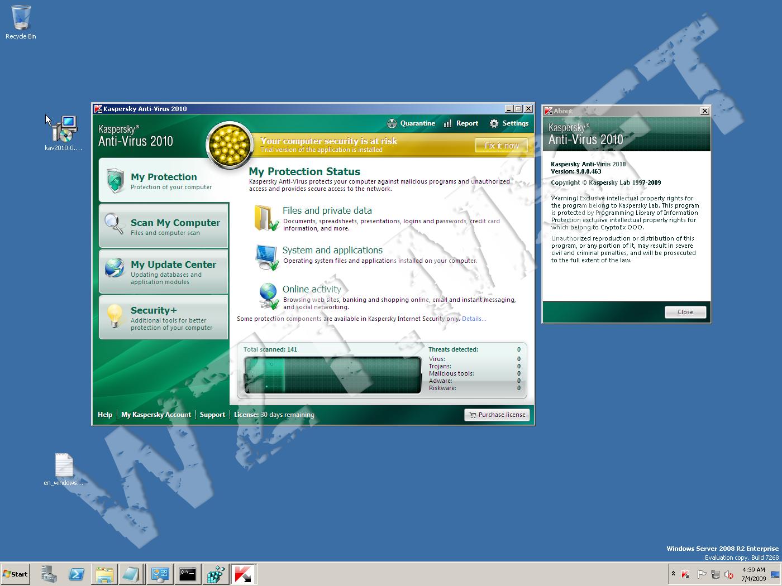Click the Online activity globe icon
The width and height of the screenshot is (782, 586).
click(x=269, y=296)
